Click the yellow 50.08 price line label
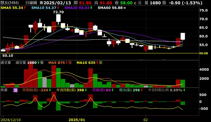 pyautogui.click(x=204, y=53)
